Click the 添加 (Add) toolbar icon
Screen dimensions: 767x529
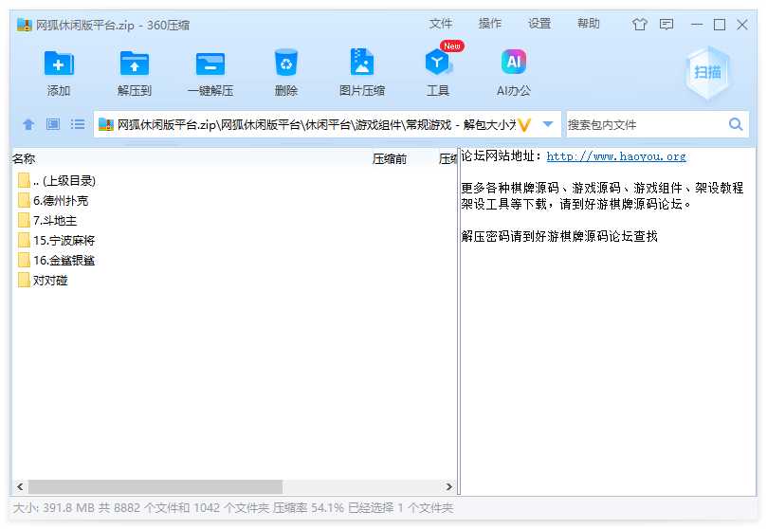(59, 64)
